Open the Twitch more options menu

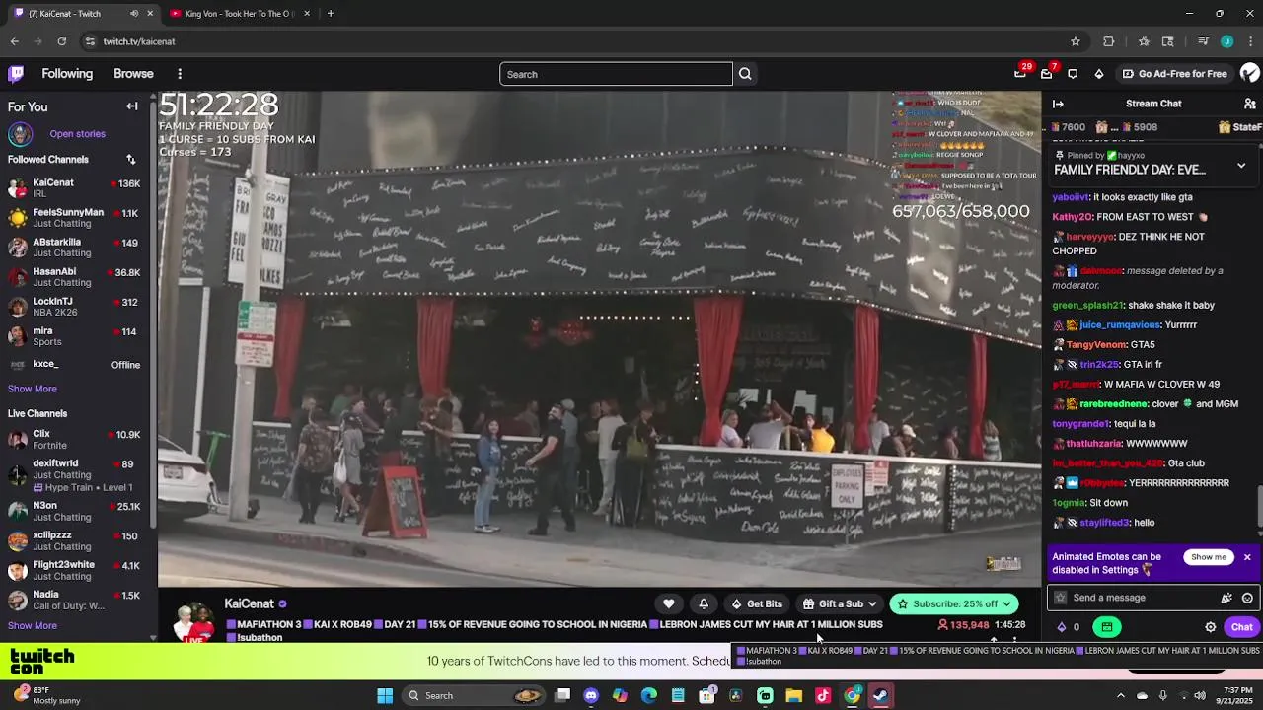[x=180, y=74]
